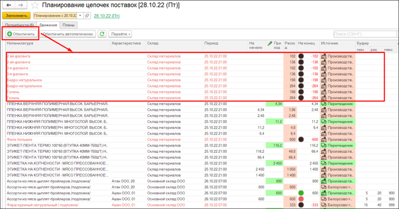Click the back navigation arrow

tap(9, 5)
